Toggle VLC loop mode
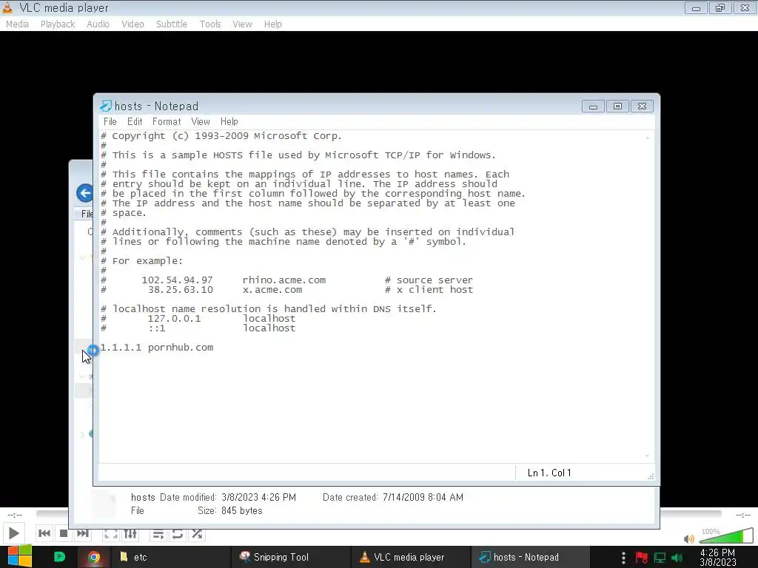758x568 pixels. (x=177, y=534)
